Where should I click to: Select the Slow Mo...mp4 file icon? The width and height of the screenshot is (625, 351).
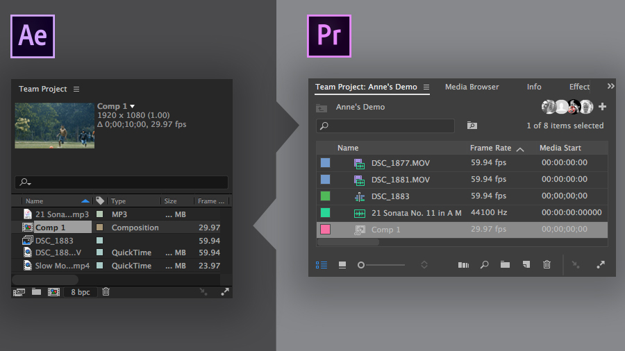click(28, 266)
